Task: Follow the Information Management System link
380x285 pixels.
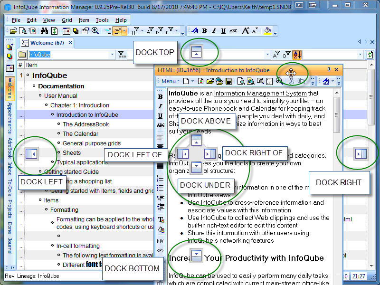Action: [260, 93]
